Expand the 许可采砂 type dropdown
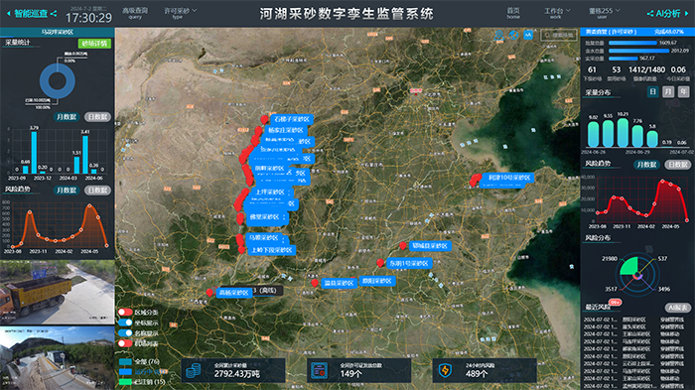The height and width of the screenshot is (390, 695). click(x=180, y=13)
